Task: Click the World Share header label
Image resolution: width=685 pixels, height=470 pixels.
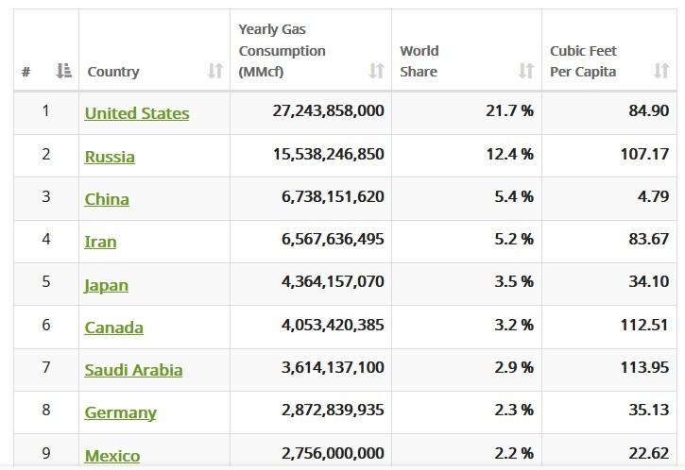Action: tap(419, 61)
